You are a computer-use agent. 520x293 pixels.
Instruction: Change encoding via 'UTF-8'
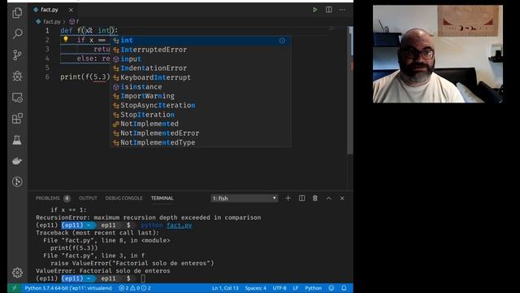(279, 288)
